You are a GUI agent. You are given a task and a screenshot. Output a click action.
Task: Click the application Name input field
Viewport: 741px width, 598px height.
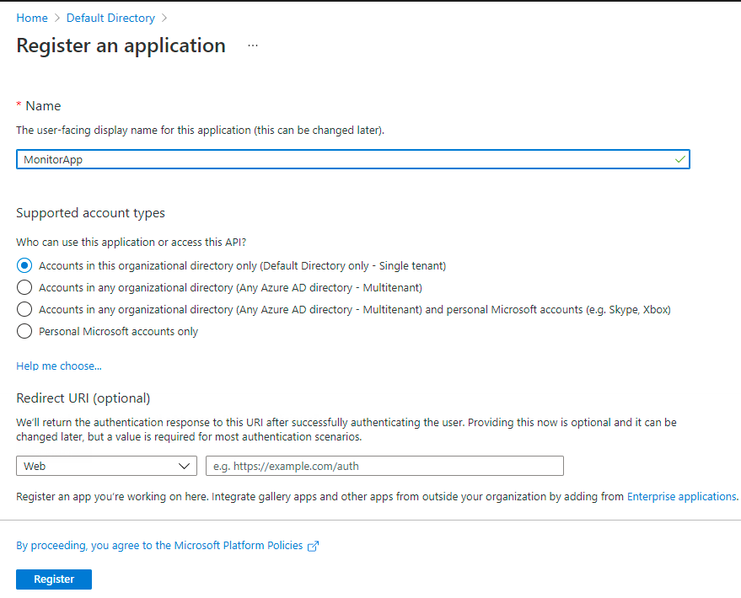(353, 159)
